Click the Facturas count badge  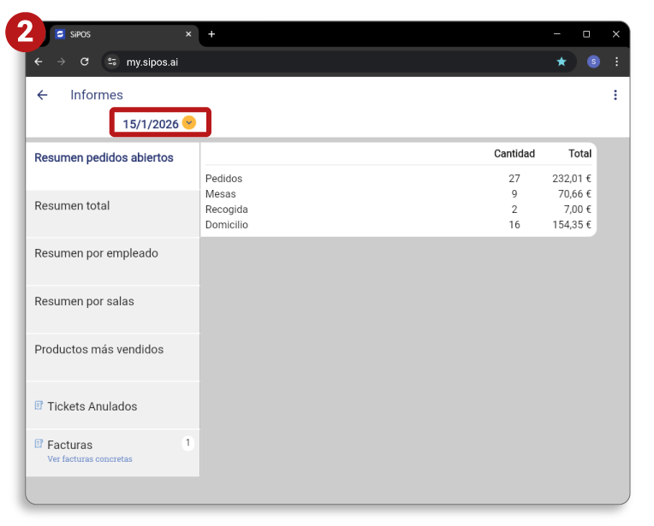point(188,443)
